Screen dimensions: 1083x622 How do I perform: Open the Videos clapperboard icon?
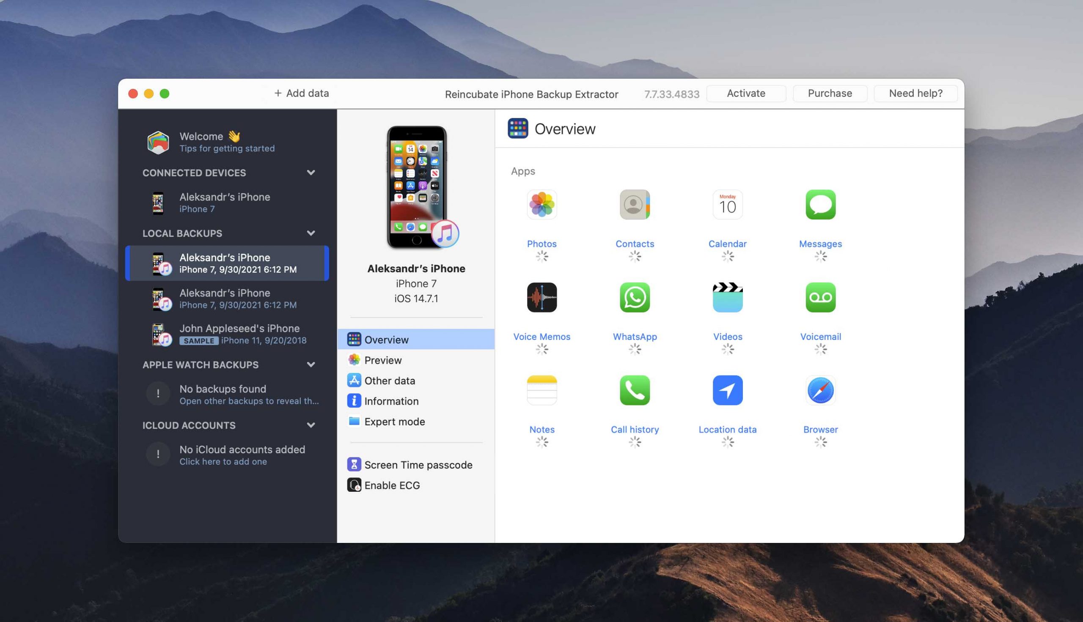[727, 297]
